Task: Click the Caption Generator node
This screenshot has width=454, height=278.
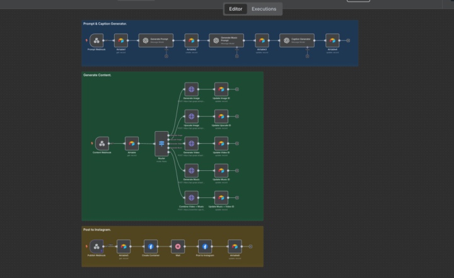Action: (297, 40)
